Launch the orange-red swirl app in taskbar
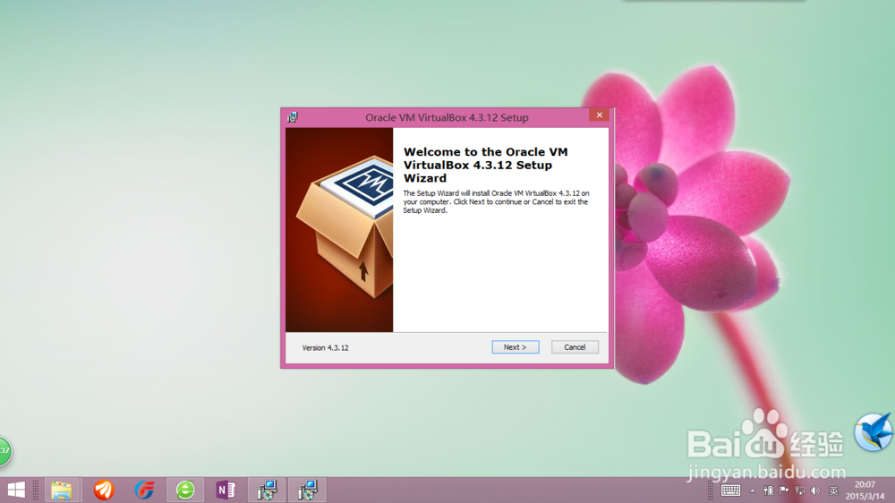Screen dimensions: 895x503 (x=104, y=490)
